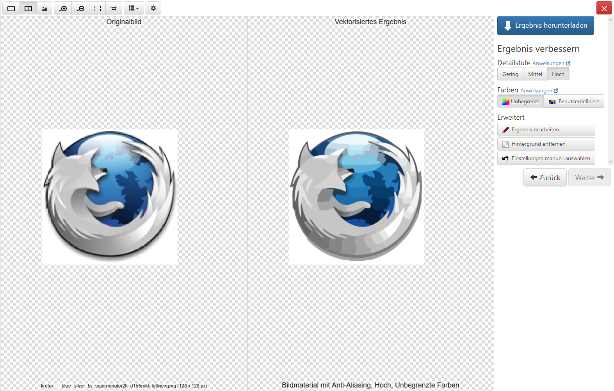Click the crop-style actual size icon

click(x=114, y=8)
